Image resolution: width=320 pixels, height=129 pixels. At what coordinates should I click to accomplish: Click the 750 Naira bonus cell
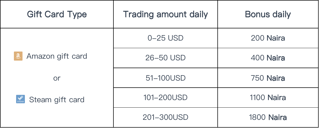click(x=268, y=78)
